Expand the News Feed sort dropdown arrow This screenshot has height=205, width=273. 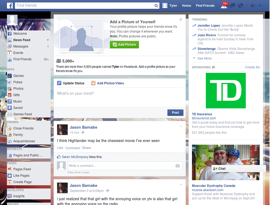point(48,40)
